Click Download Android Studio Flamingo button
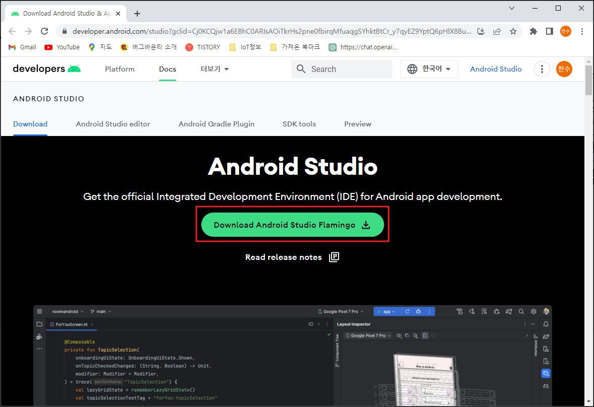This screenshot has height=407, width=594. pos(292,225)
